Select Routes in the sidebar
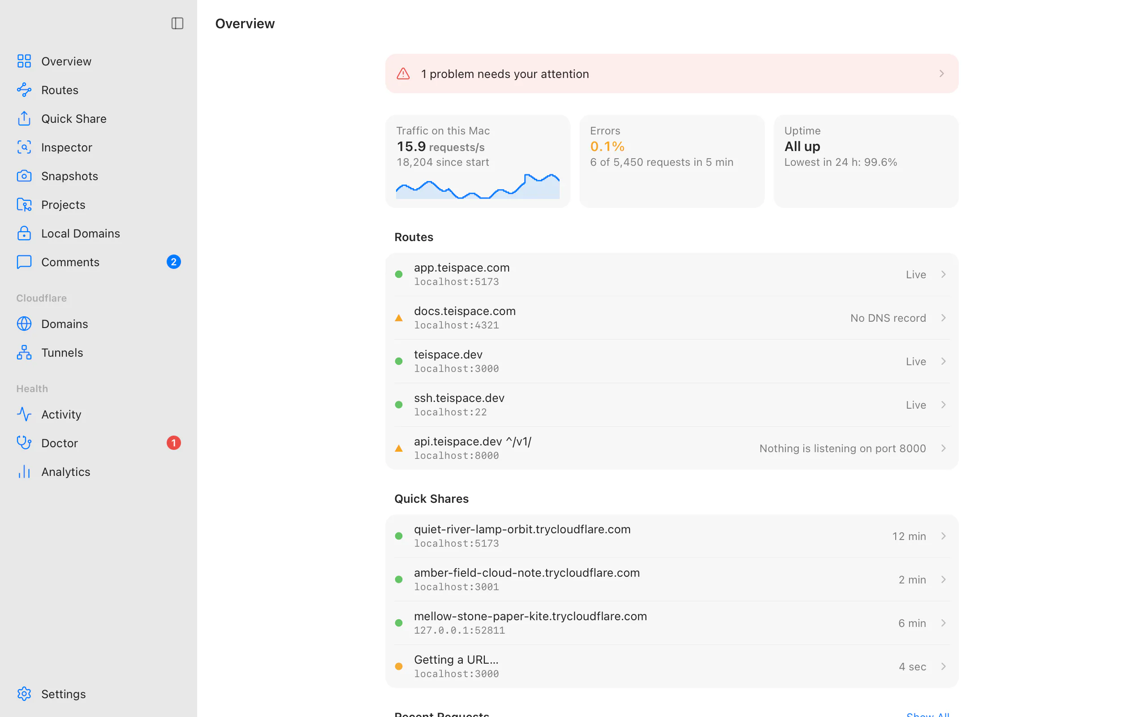 (99, 90)
